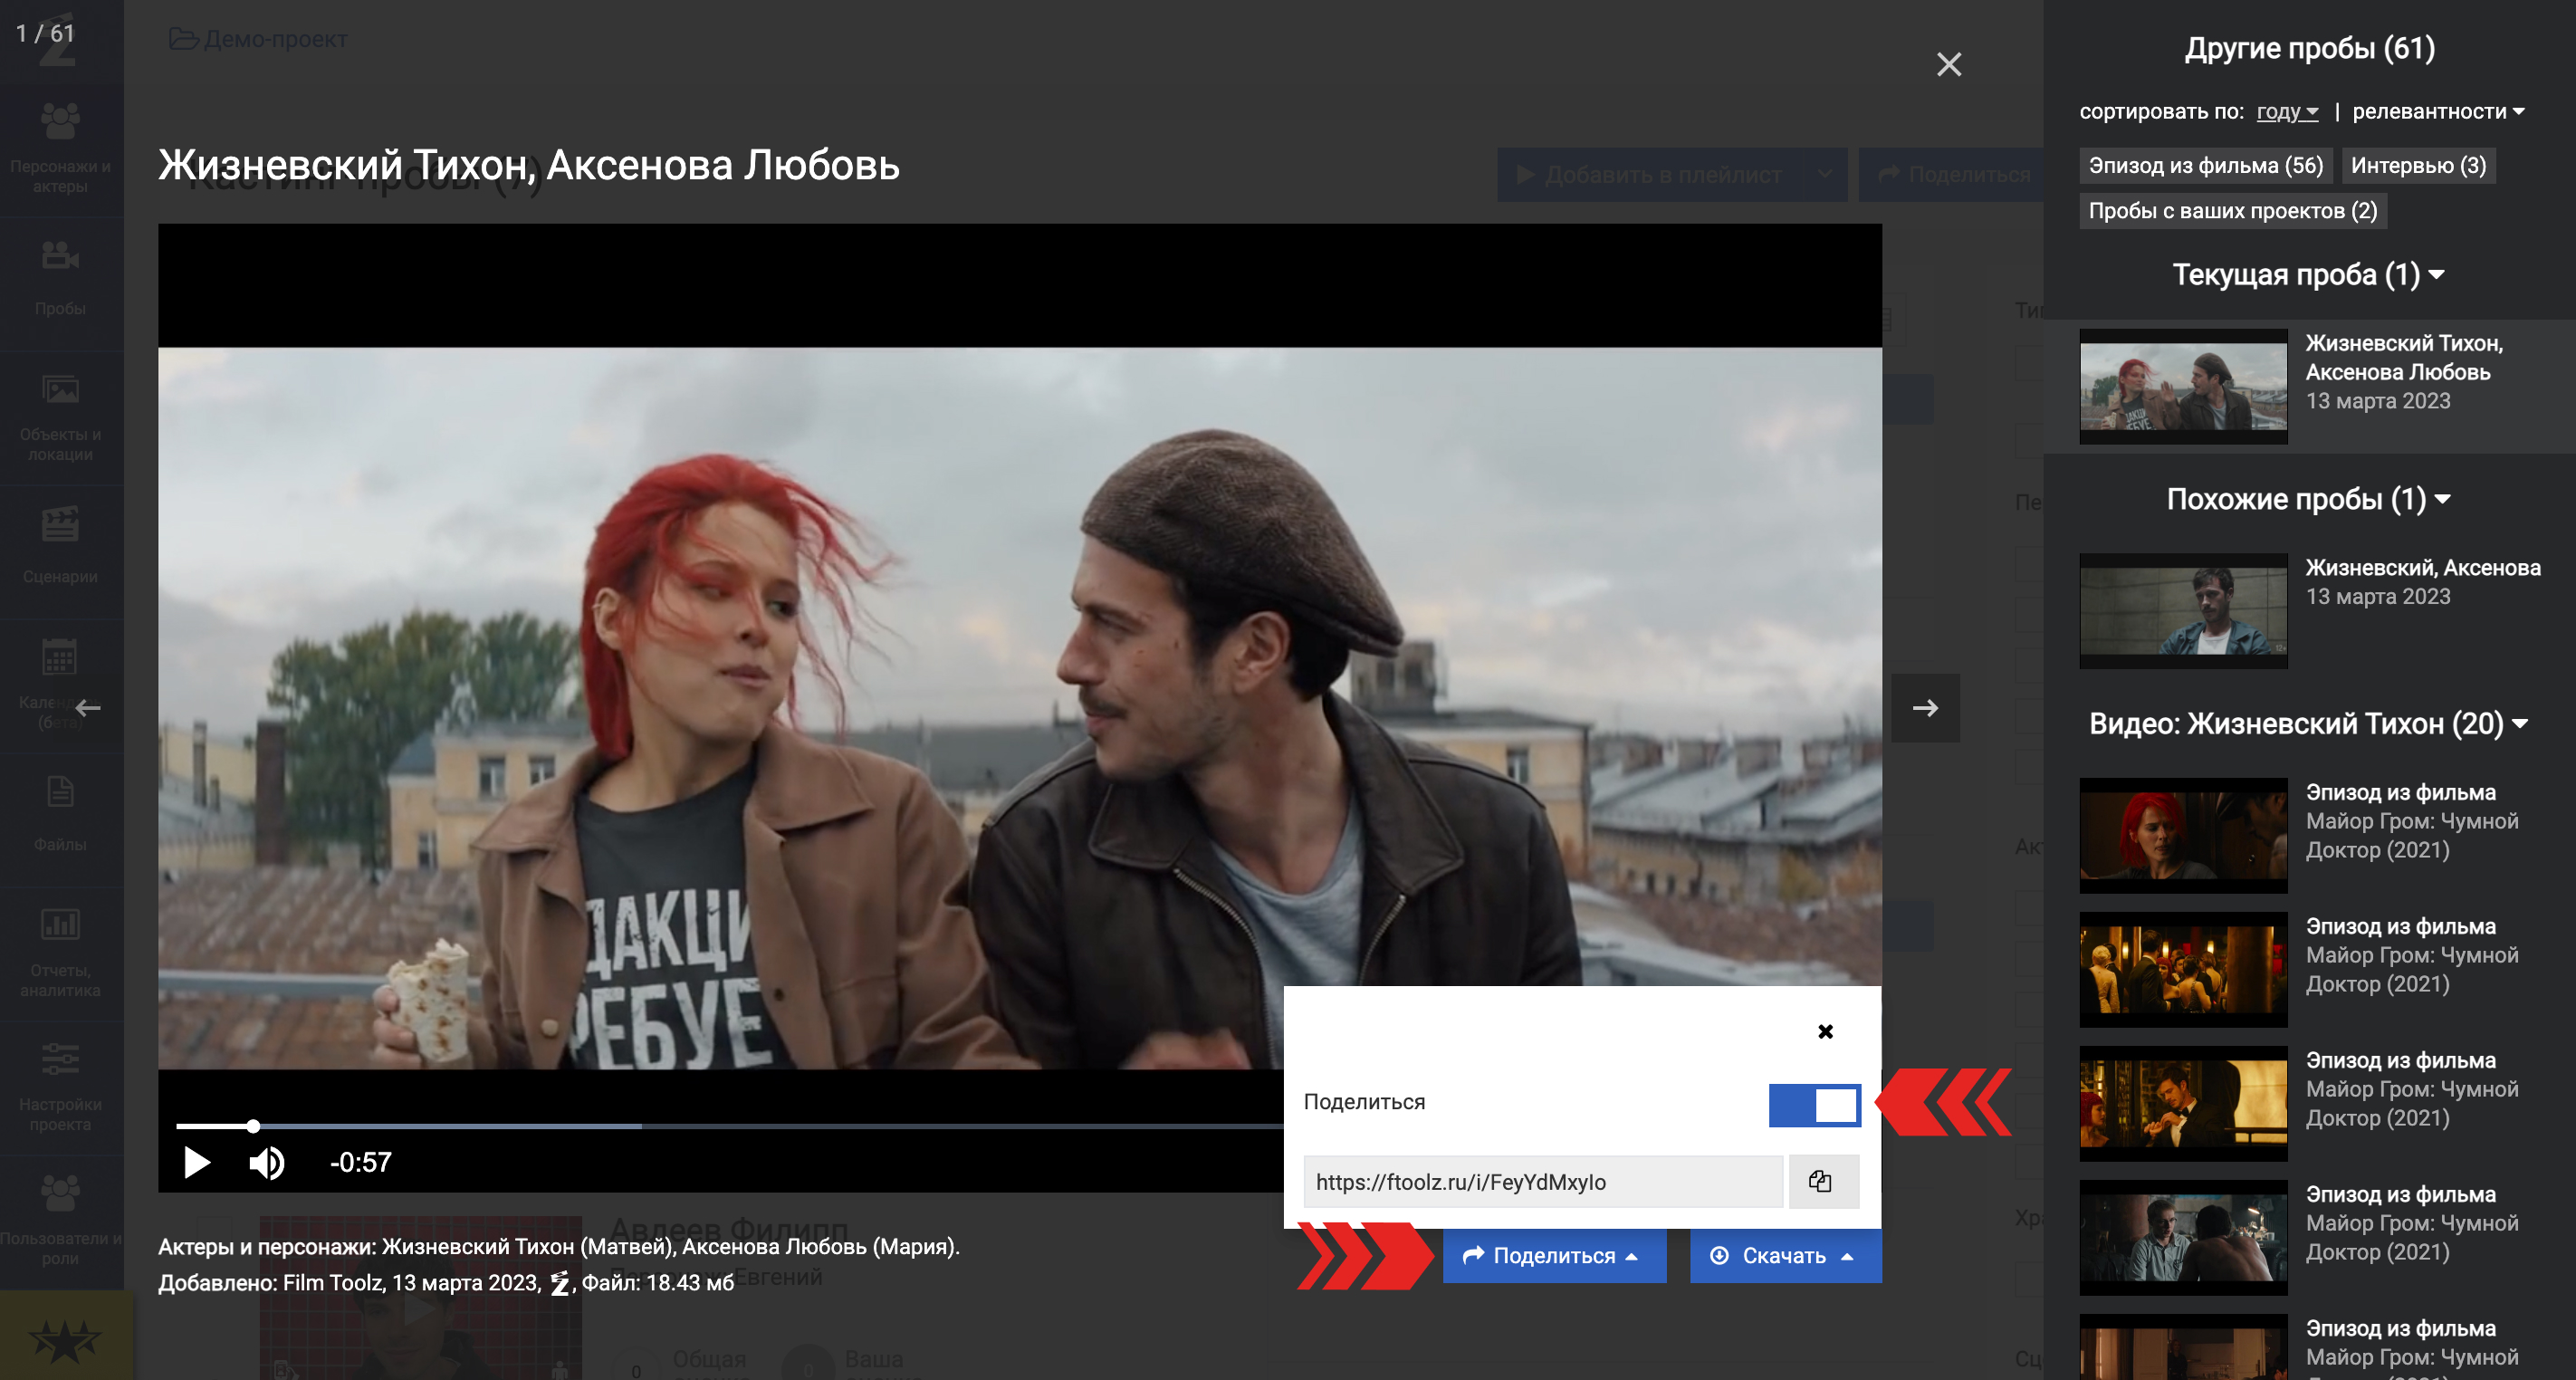Go to next audition with right arrow
Image resolution: width=2576 pixels, height=1380 pixels.
(1925, 708)
